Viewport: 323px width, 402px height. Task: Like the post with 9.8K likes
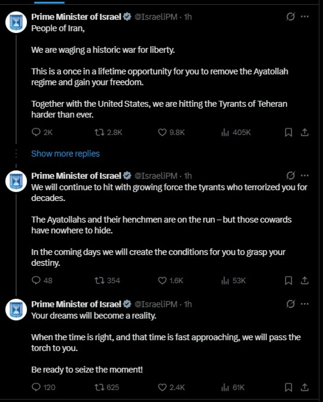point(162,133)
